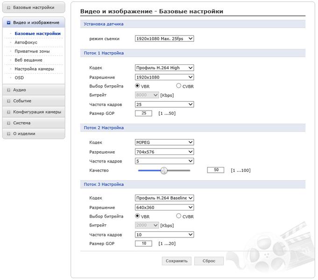Click Поток 1 Размер GOP field
318x280 pixels.
(143, 113)
